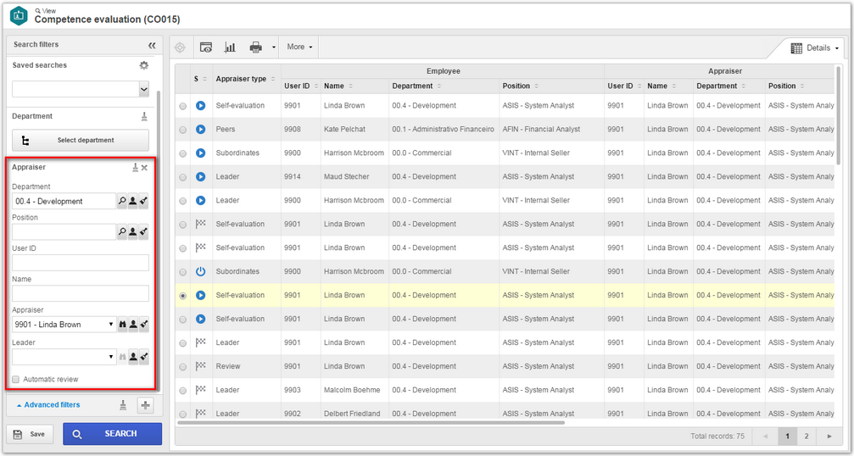Sort by Appraiser Department column
The width and height of the screenshot is (854, 456).
721,86
